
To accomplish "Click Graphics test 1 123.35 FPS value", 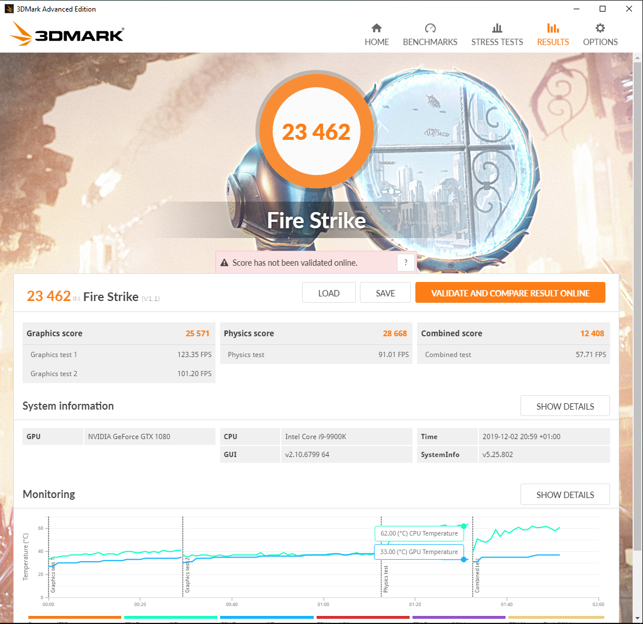I will pyautogui.click(x=194, y=355).
